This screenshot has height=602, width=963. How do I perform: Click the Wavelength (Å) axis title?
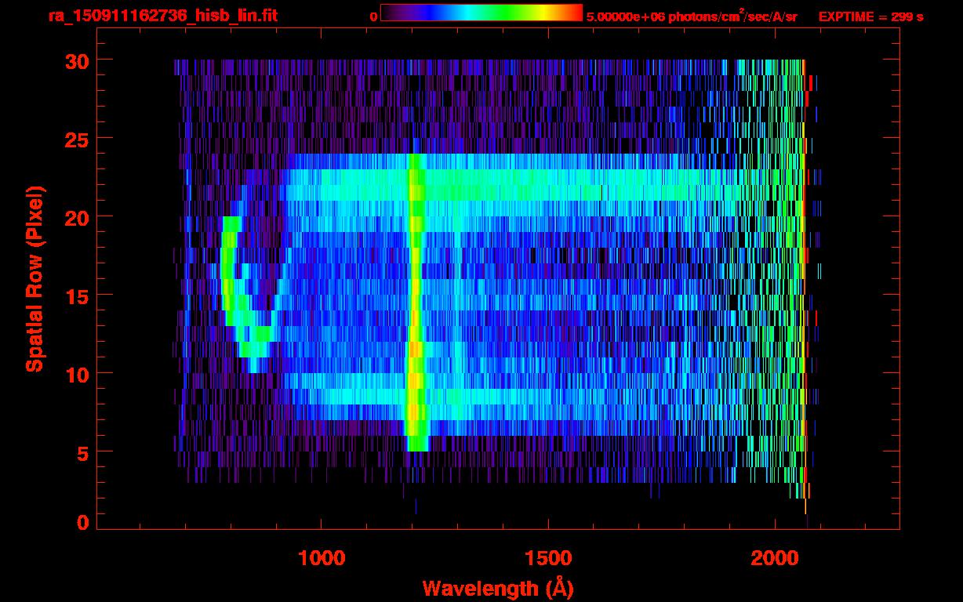(497, 588)
